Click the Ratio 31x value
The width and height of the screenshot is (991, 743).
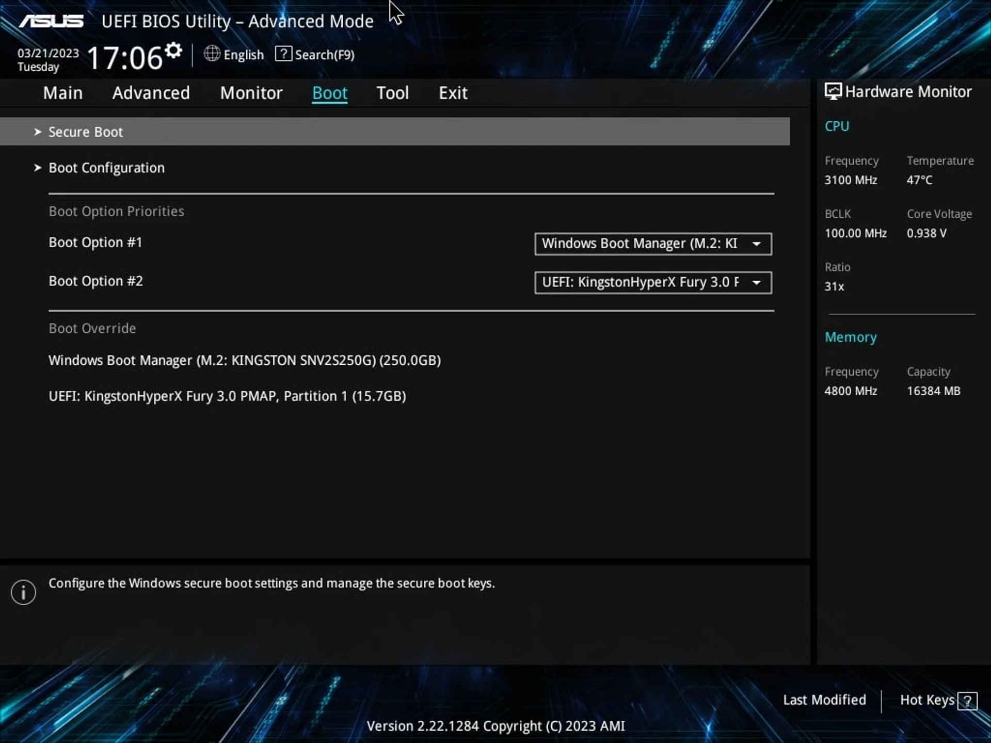coord(834,286)
